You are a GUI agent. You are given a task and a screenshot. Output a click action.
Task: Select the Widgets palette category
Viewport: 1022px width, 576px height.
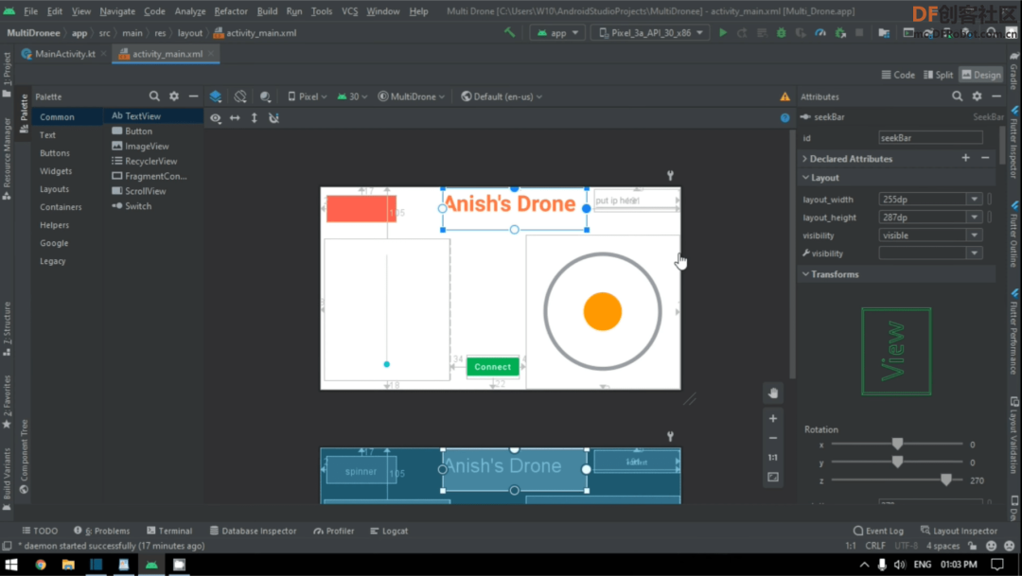(x=56, y=171)
